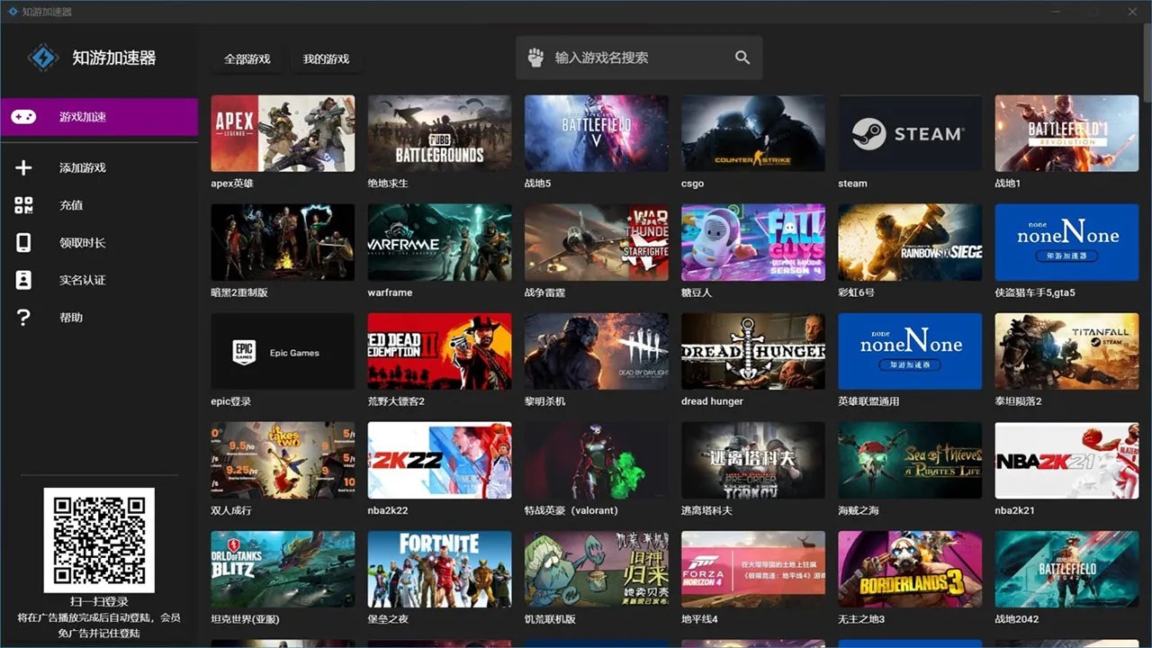The height and width of the screenshot is (648, 1152).
Task: Select the 绝地求生 PUBG thumbnail
Action: coord(439,132)
